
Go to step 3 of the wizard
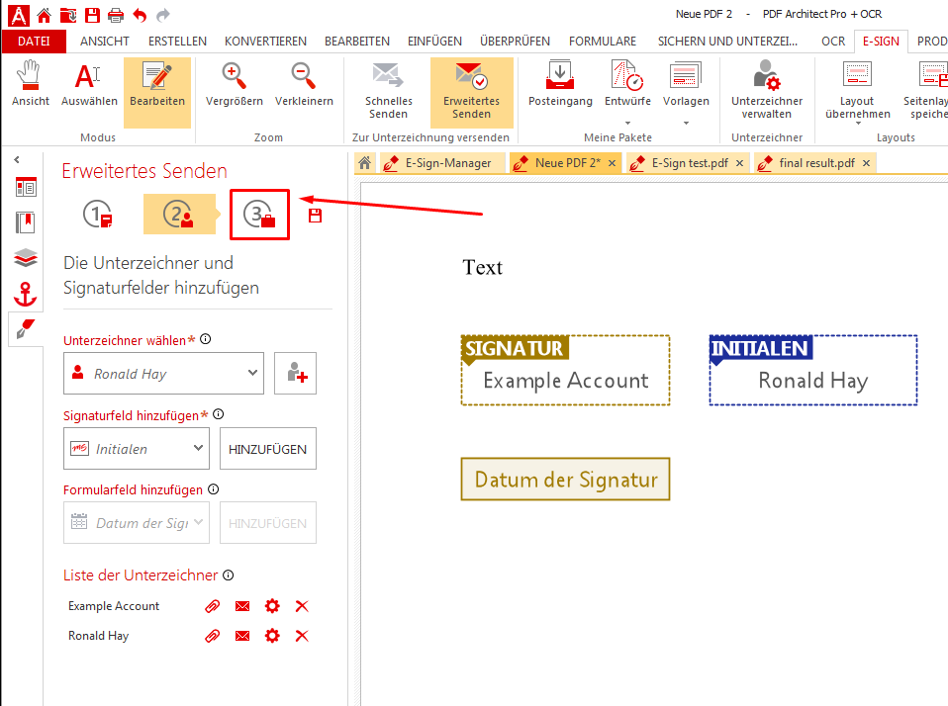click(259, 215)
